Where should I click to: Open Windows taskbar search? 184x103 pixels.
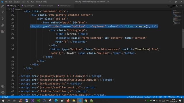tap(9, 100)
